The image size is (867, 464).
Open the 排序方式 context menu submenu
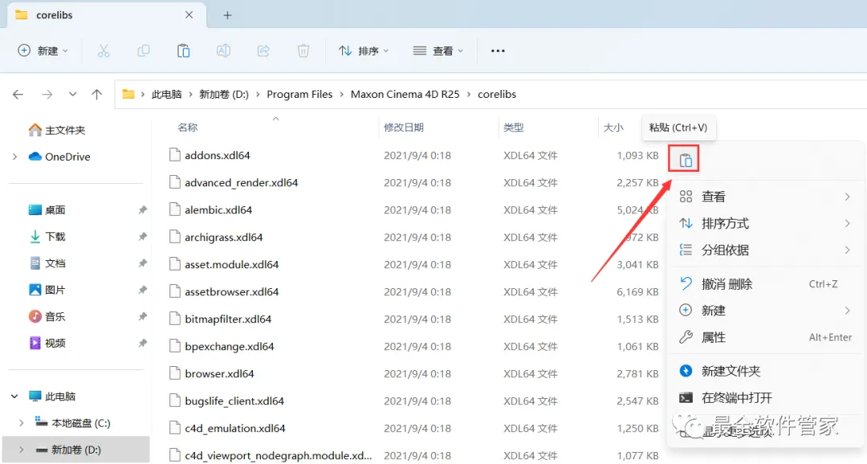pyautogui.click(x=765, y=223)
